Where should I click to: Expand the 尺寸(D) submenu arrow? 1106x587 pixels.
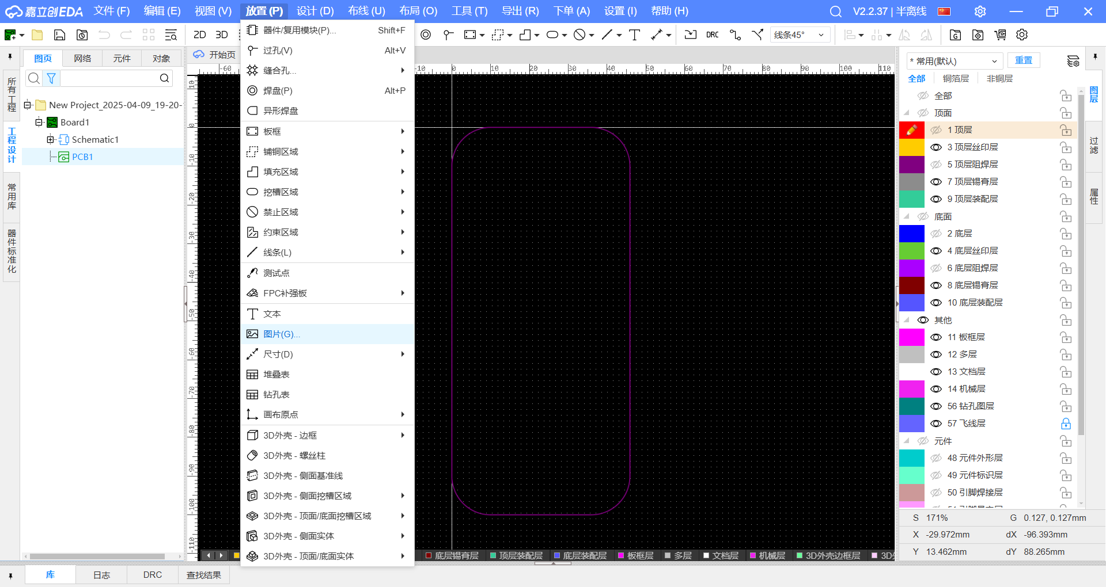(403, 354)
